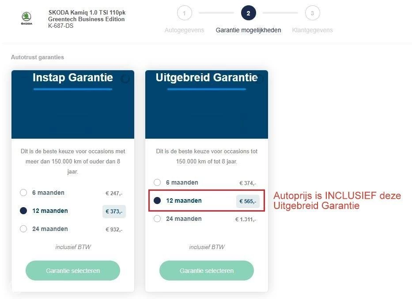The width and height of the screenshot is (412, 299).
Task: Jump to step 3 circle
Action: (312, 13)
